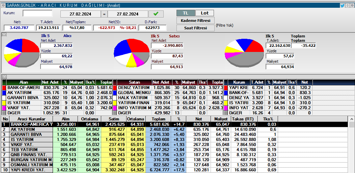Click the equals button between dates
This screenshot has height=173, width=355.
(x=104, y=14)
